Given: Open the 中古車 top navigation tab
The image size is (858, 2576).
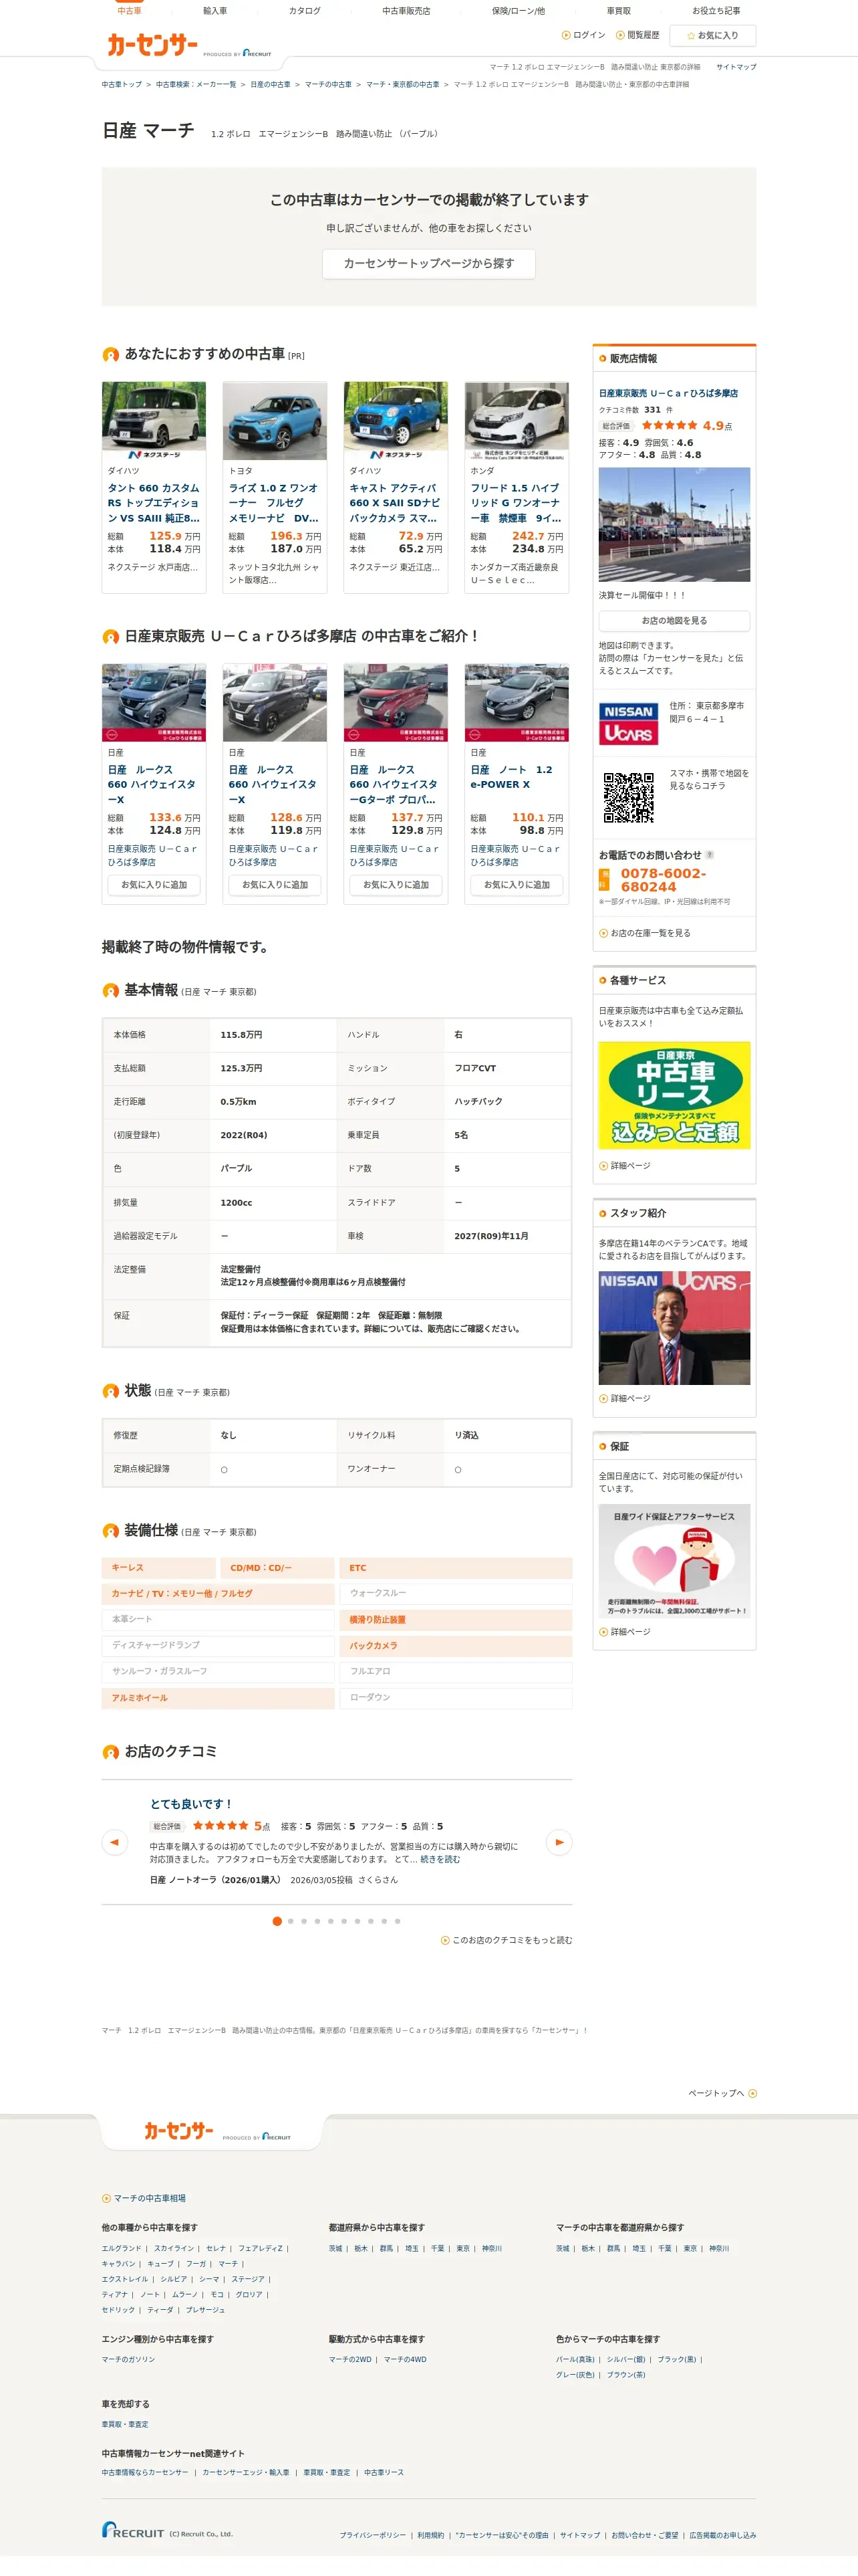Looking at the screenshot, I should 129,10.
